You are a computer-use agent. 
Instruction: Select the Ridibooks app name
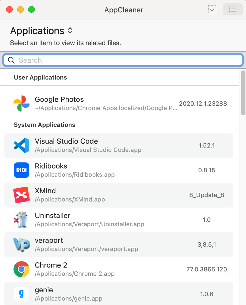pos(51,166)
